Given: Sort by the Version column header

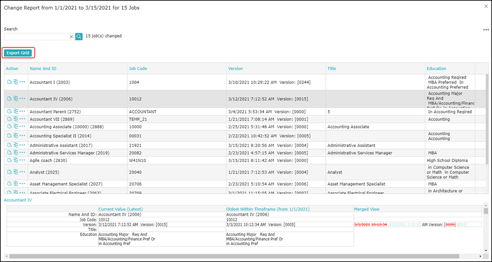Looking at the screenshot, I should coord(235,69).
